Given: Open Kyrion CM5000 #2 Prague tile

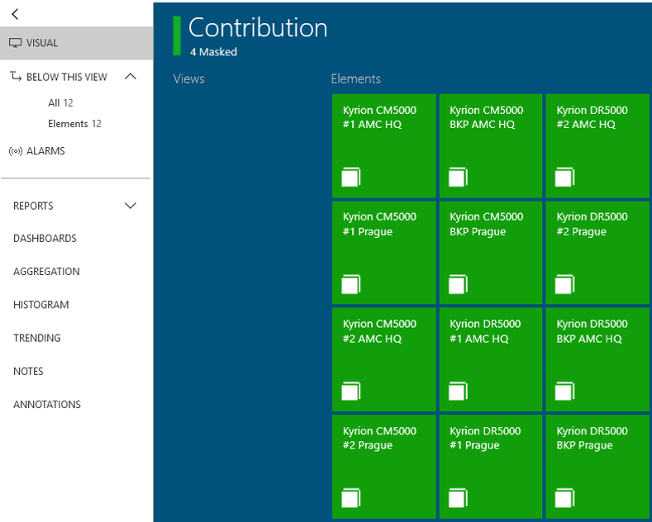Looking at the screenshot, I should click(x=383, y=467).
